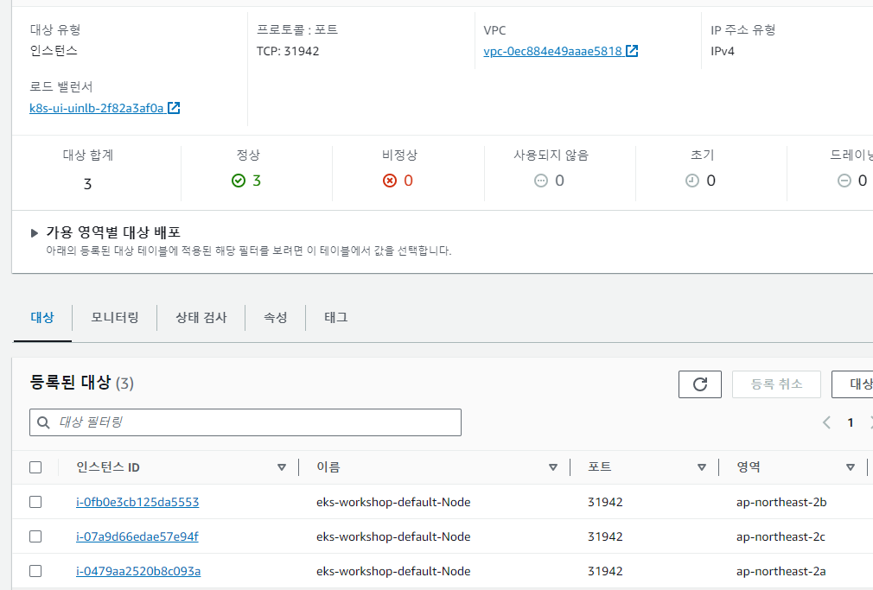Open the 인스턴스 ID column filter dropdown
This screenshot has width=873, height=590.
coord(282,466)
